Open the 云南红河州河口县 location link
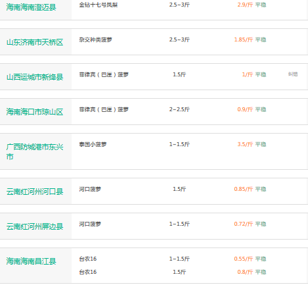 click(x=35, y=192)
